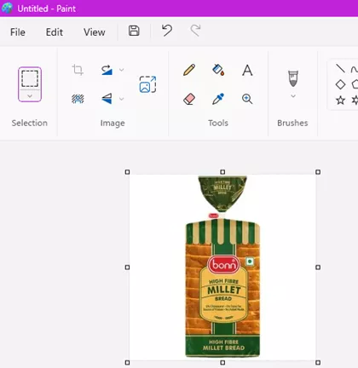Click the Remove background icon
Viewport: 358px width, 368px height.
(x=78, y=99)
